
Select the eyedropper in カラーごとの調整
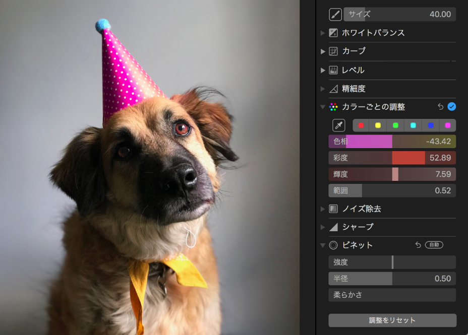[337, 125]
